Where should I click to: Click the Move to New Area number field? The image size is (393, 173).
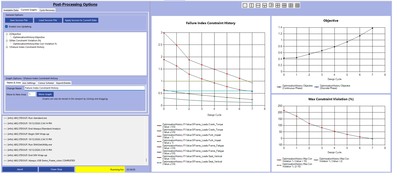tap(32, 94)
